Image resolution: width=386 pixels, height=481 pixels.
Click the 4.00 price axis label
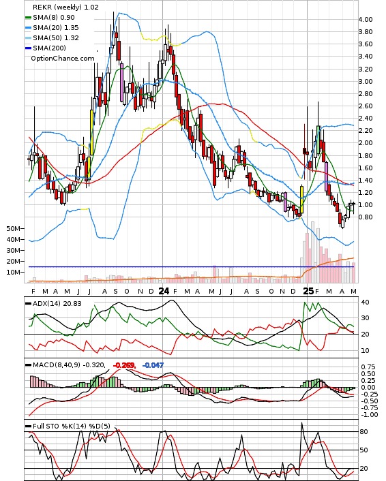(x=366, y=20)
